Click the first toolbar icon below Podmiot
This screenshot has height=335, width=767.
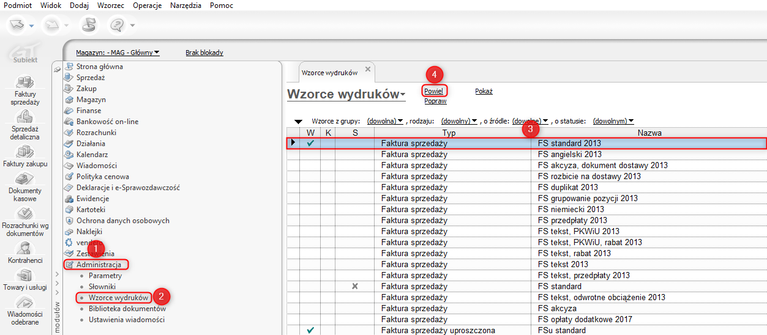pos(17,24)
